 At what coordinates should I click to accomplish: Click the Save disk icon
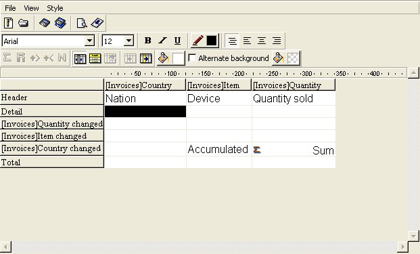(44, 23)
